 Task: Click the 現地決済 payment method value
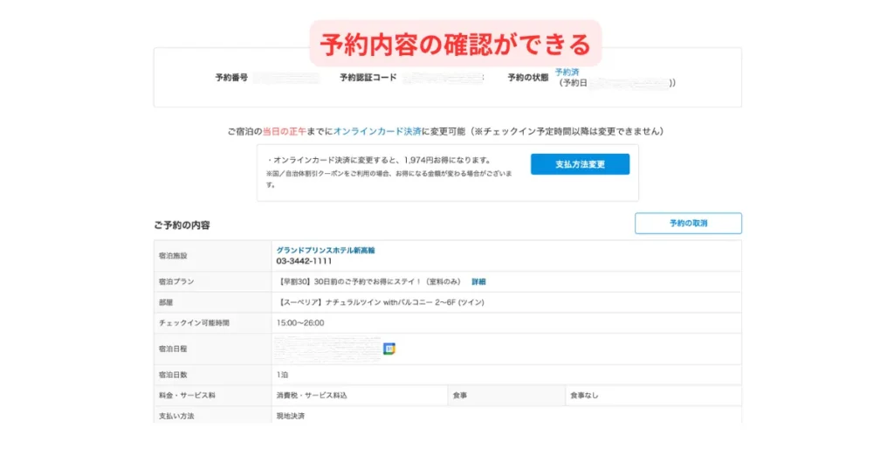point(291,416)
